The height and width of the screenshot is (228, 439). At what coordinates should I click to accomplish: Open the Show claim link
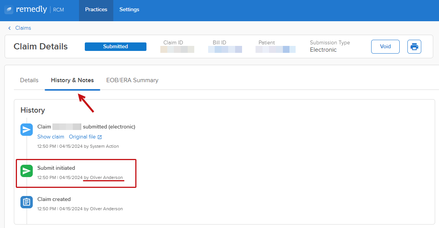[50, 137]
